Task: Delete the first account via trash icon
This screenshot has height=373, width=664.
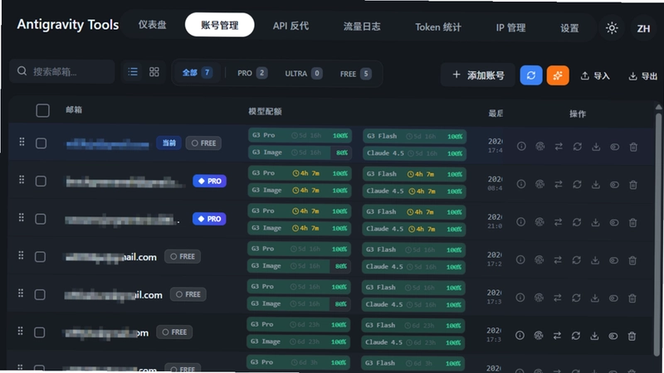Action: point(633,147)
